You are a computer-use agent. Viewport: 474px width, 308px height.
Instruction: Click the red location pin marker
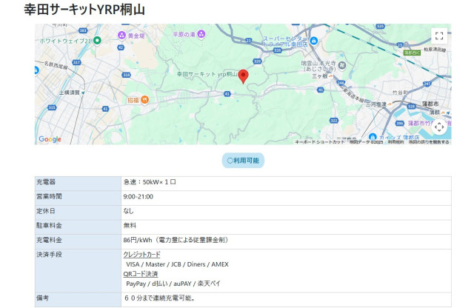tap(244, 76)
